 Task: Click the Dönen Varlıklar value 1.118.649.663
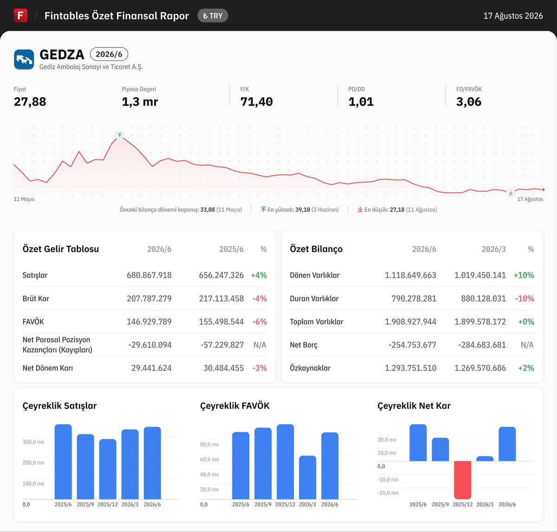point(410,275)
